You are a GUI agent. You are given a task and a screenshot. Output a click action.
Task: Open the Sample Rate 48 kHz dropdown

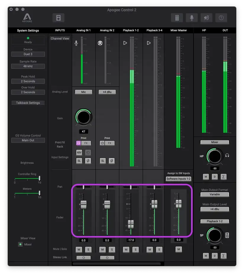click(28, 66)
